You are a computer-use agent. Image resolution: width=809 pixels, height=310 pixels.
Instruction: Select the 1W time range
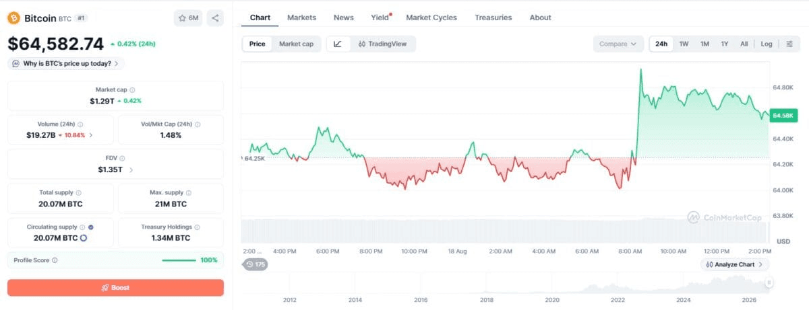pyautogui.click(x=684, y=44)
